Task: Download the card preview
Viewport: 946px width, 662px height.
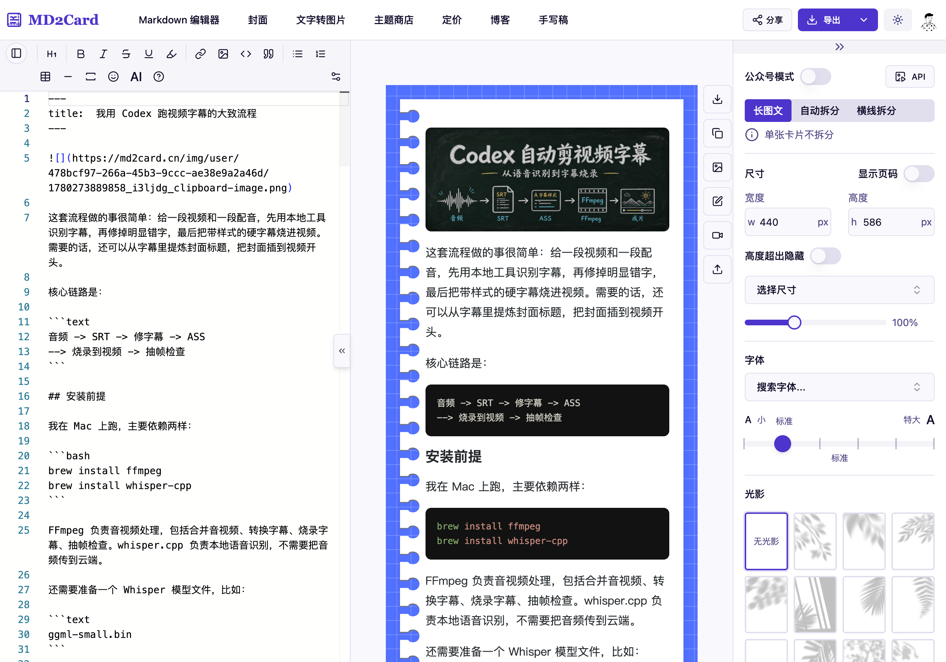Action: 717,99
